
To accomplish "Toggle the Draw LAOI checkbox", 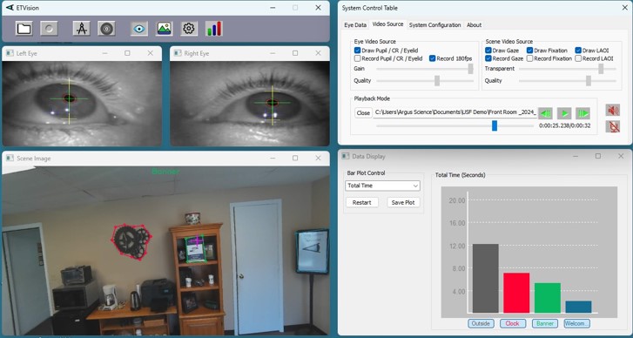I will [x=578, y=51].
